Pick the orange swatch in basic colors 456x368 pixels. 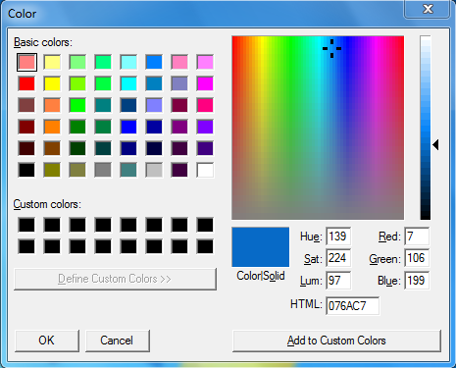point(52,127)
